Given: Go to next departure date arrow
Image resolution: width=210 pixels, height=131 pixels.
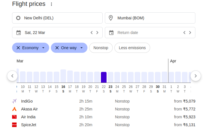Looking at the screenshot, I should point(97,33).
